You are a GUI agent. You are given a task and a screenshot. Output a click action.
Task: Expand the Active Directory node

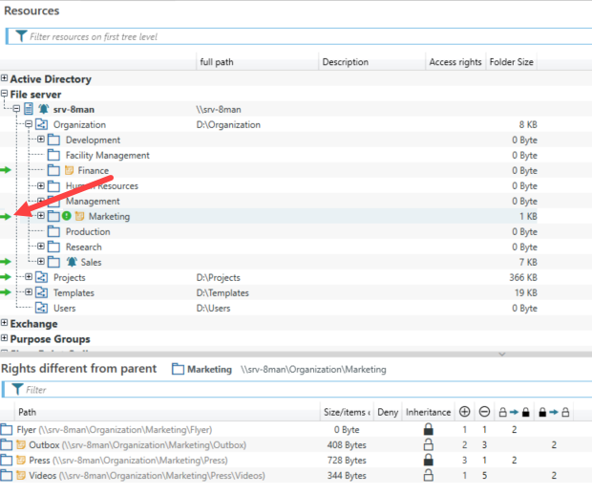pos(5,79)
